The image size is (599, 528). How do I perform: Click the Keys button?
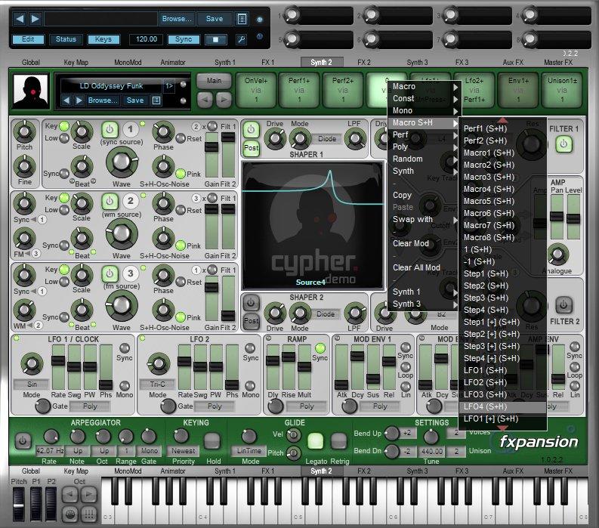(103, 39)
